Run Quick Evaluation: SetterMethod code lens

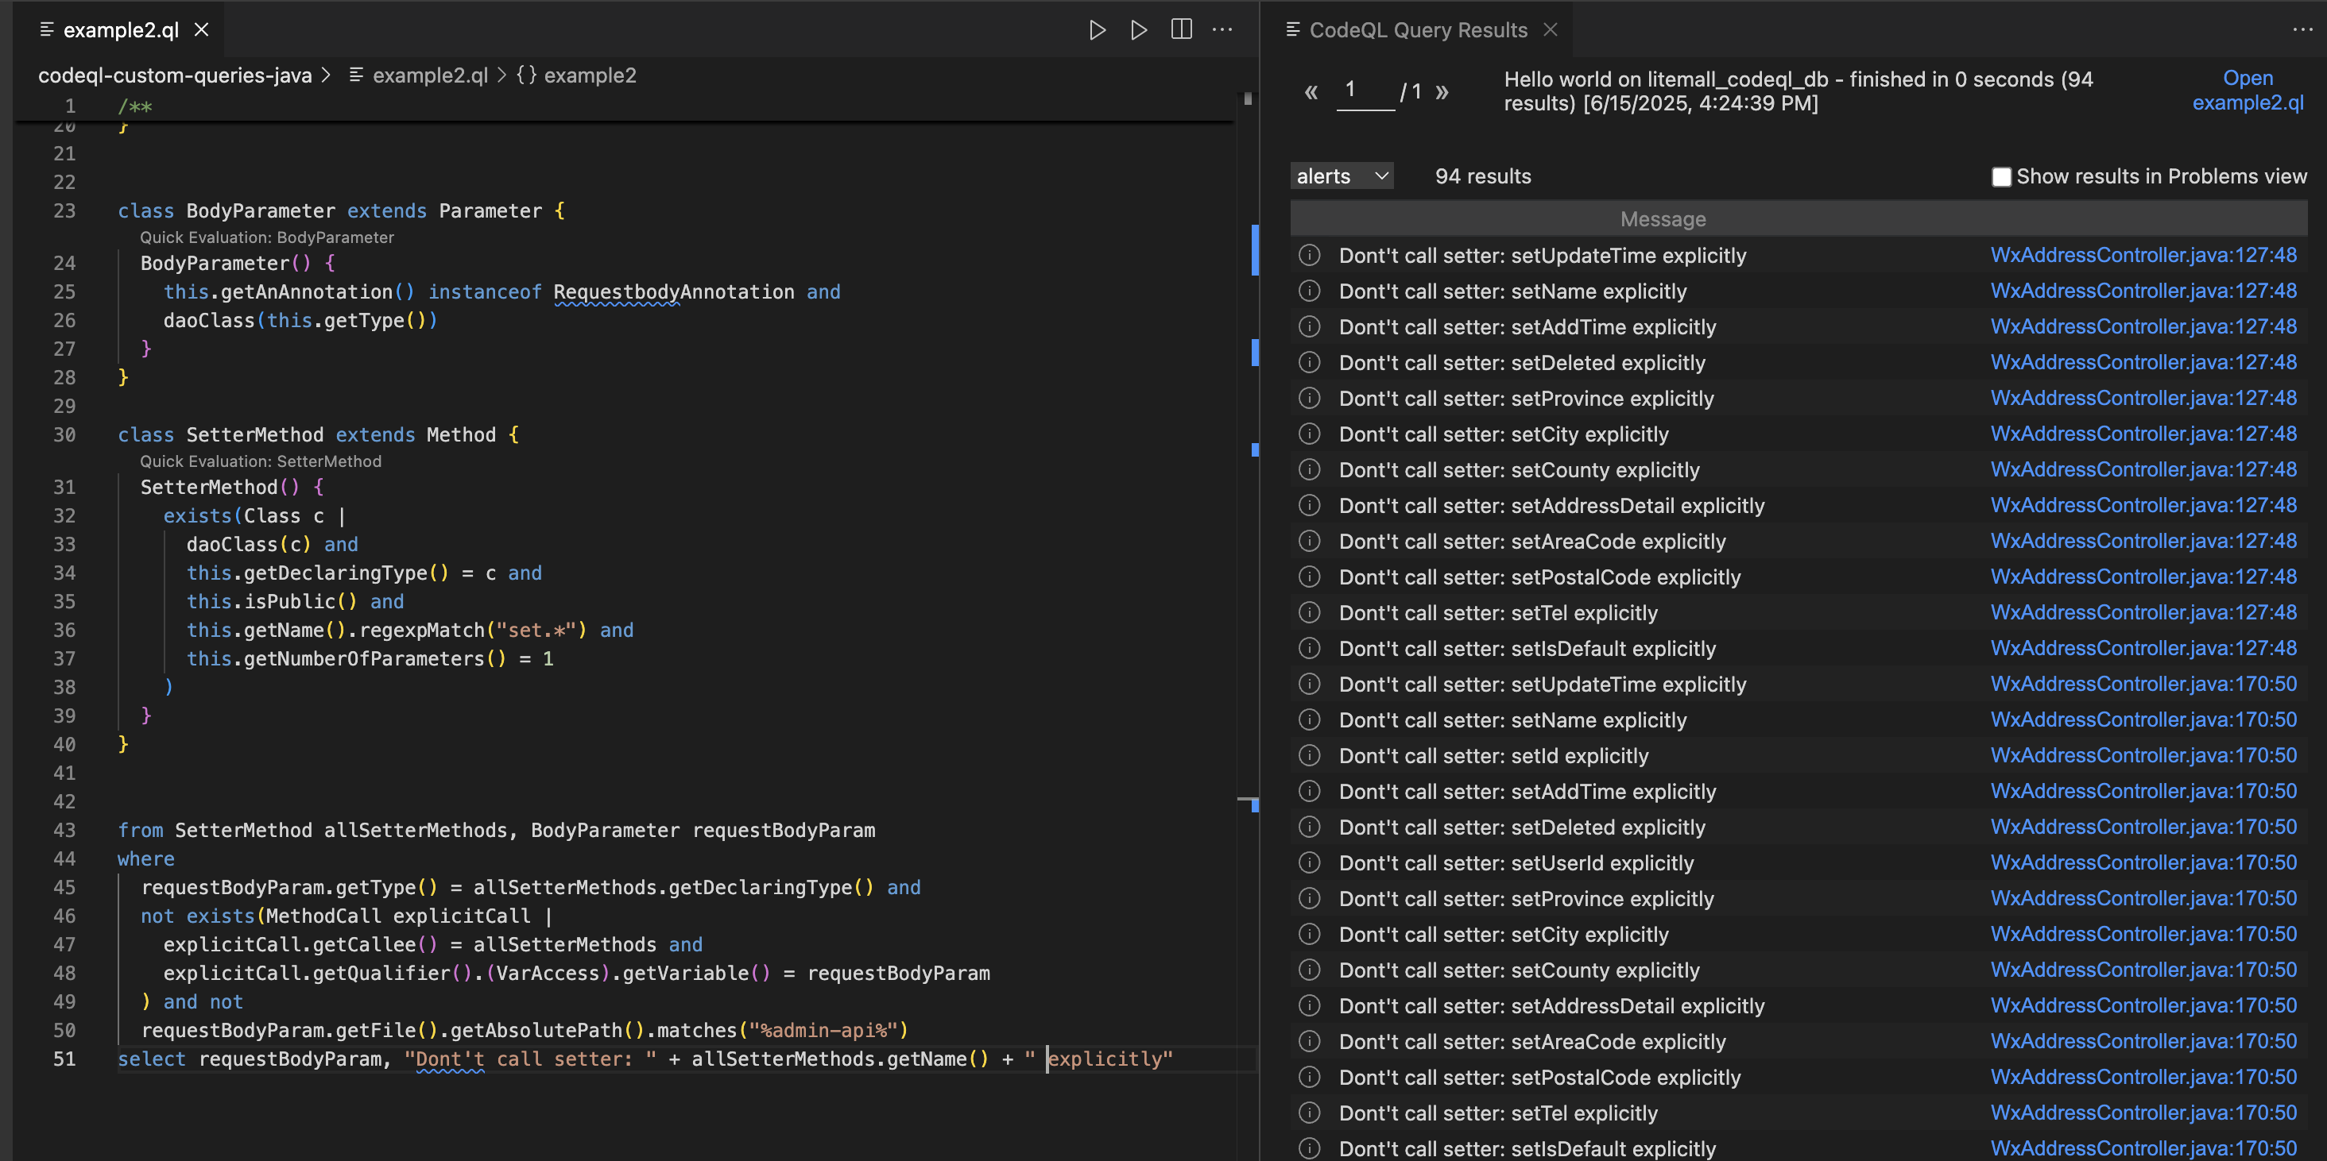(x=260, y=461)
